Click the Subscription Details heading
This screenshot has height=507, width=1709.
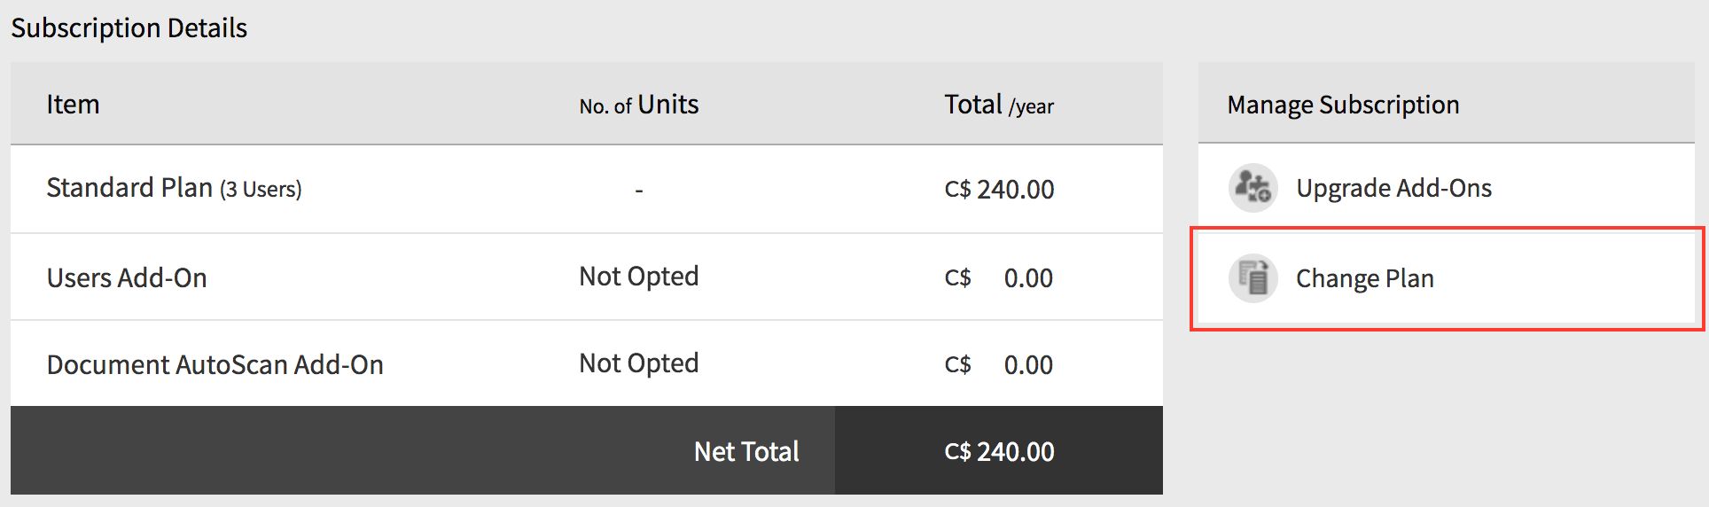click(x=129, y=28)
